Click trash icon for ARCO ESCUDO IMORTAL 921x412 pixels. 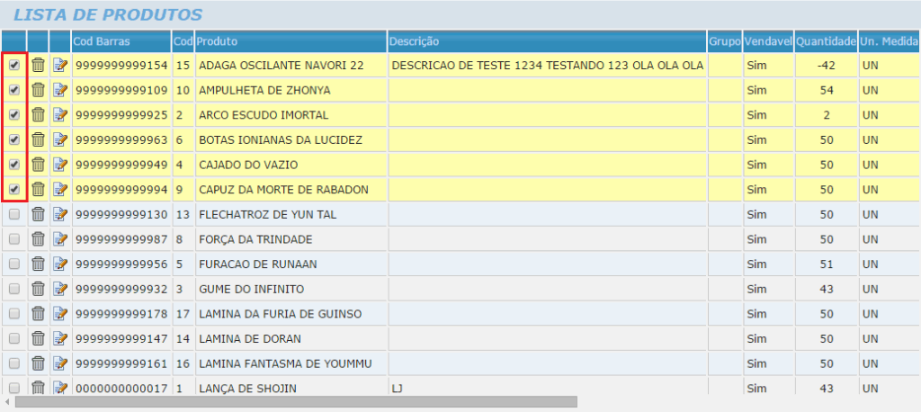[x=38, y=114]
